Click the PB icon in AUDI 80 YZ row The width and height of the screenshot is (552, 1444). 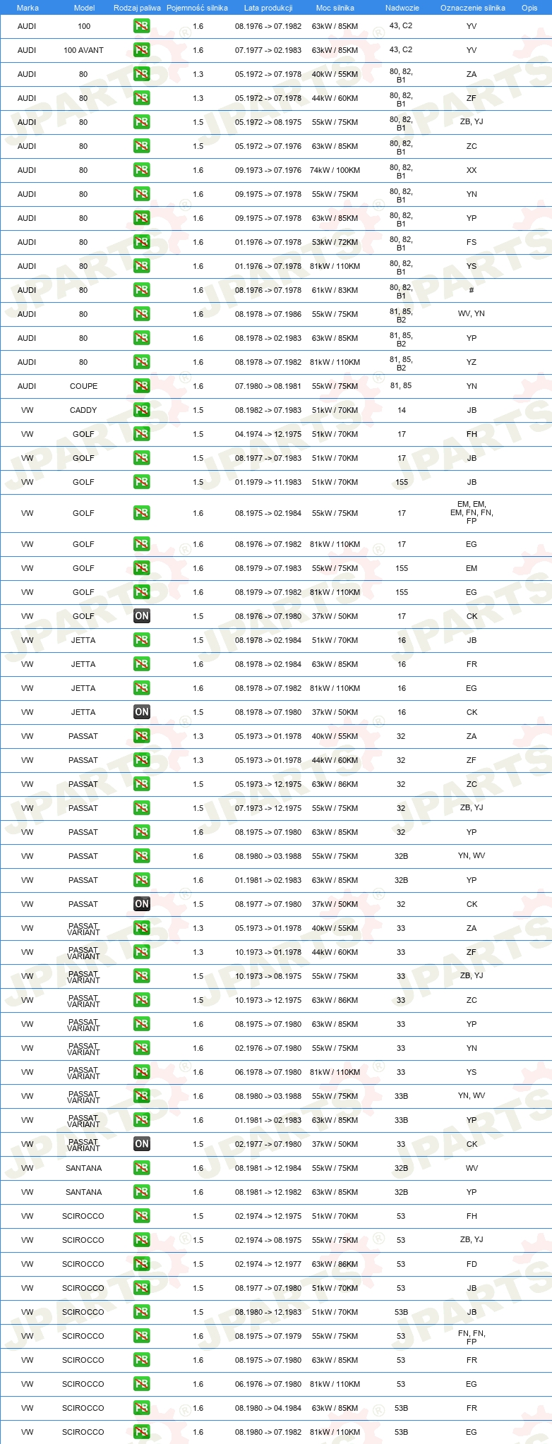pyautogui.click(x=142, y=362)
